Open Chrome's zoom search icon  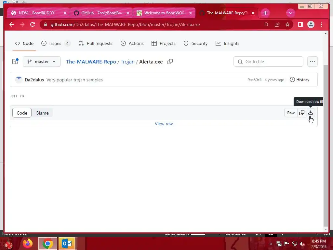[x=267, y=24]
